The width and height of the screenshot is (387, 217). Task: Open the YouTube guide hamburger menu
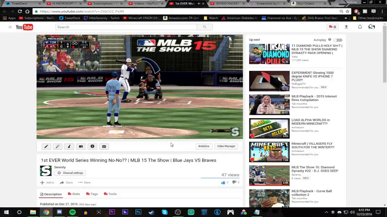click(10, 27)
